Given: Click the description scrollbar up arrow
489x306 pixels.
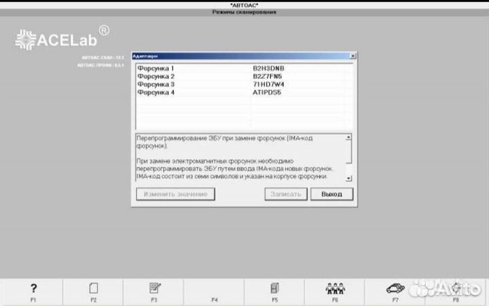Looking at the screenshot, I should coord(348,138).
